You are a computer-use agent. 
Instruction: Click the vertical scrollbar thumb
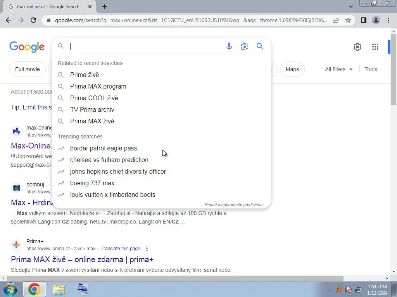pyautogui.click(x=394, y=70)
